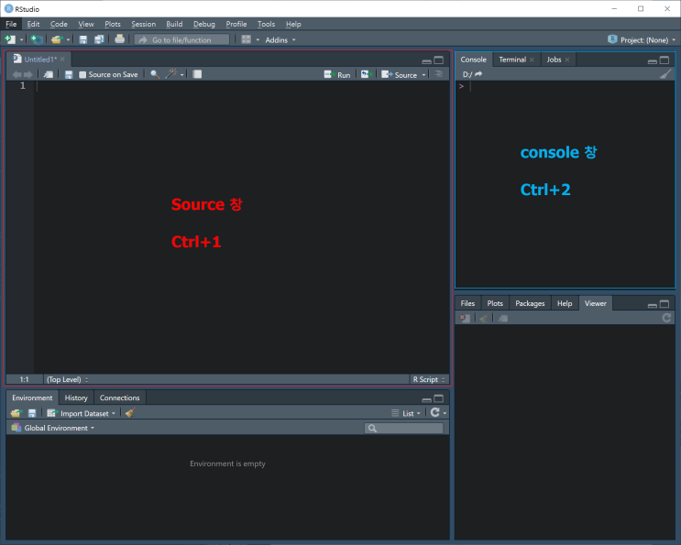Run the current line with Run button
Viewport: 681px width, 545px height.
point(337,74)
